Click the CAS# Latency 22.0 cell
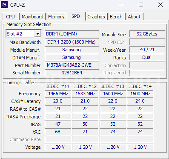Viewport: 169px width, 159px height. pyautogui.click(x=113, y=101)
